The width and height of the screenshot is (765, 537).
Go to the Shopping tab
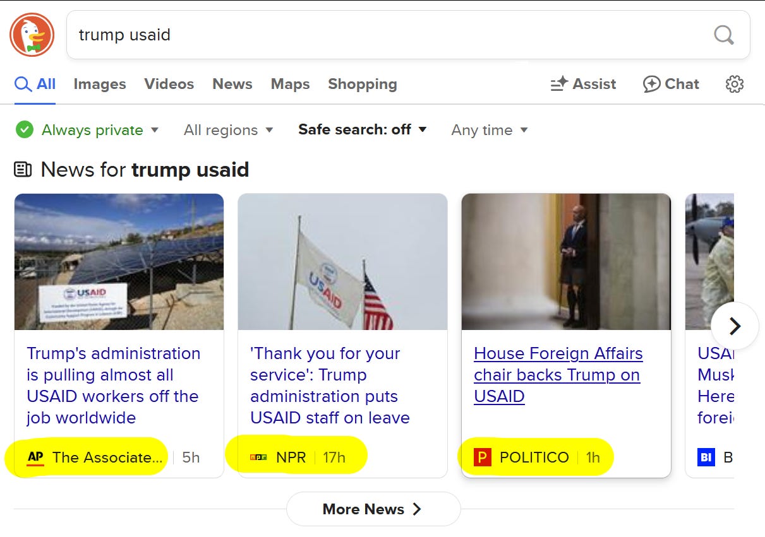point(363,84)
